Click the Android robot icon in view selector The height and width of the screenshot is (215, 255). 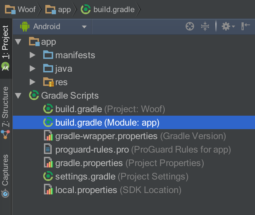point(25,26)
